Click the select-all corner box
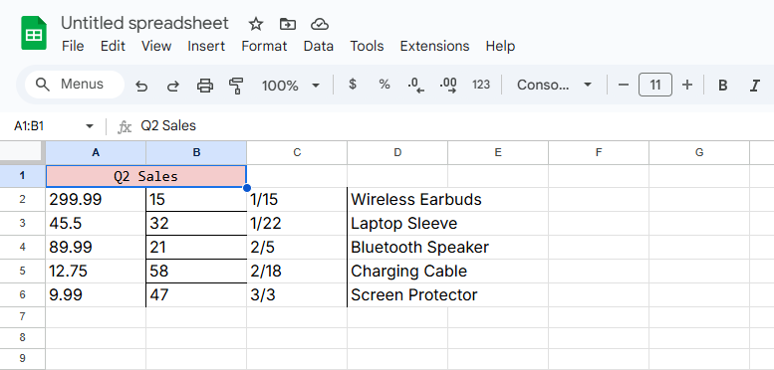 [x=23, y=152]
